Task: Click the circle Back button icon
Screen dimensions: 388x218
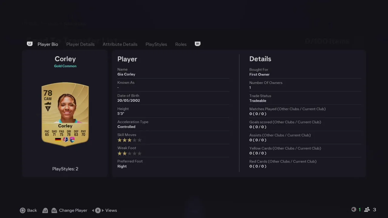Action: point(22,210)
